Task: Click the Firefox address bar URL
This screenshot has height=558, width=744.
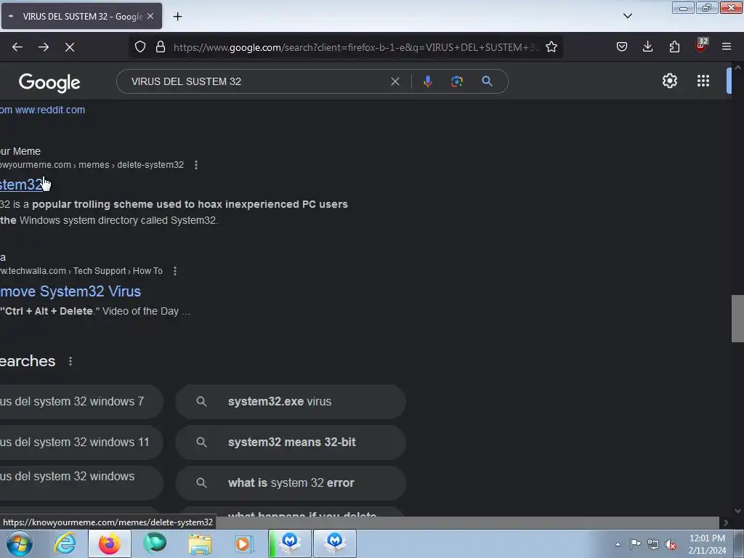Action: click(354, 47)
